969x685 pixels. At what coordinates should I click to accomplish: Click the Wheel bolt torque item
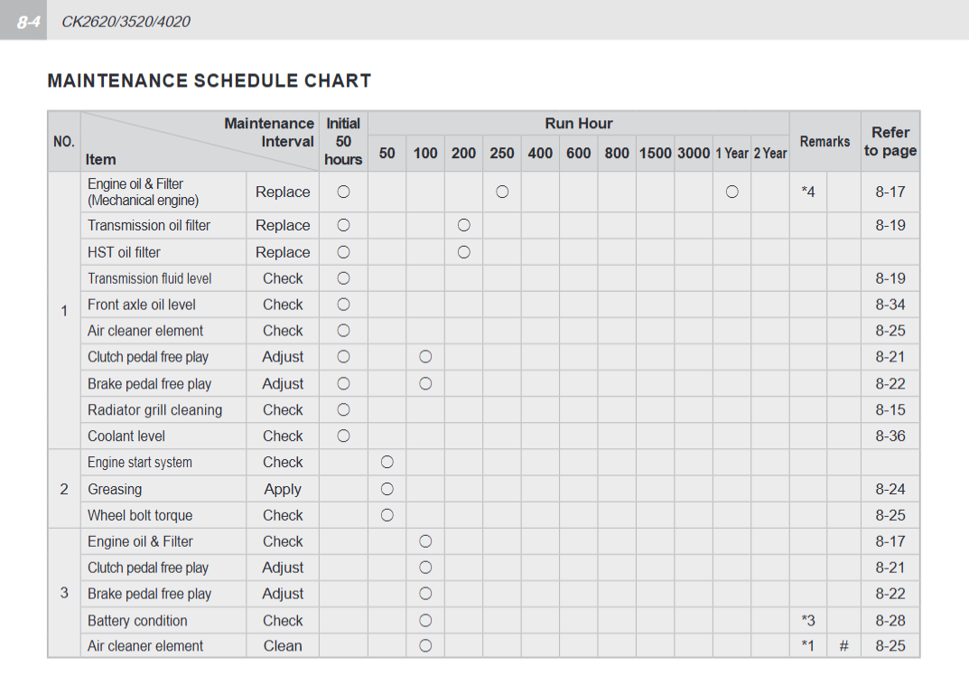tap(140, 516)
